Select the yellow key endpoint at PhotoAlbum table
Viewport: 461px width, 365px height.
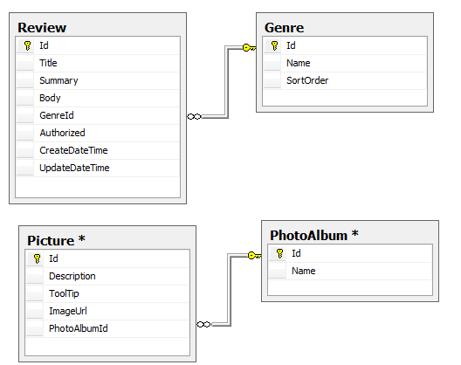[254, 255]
